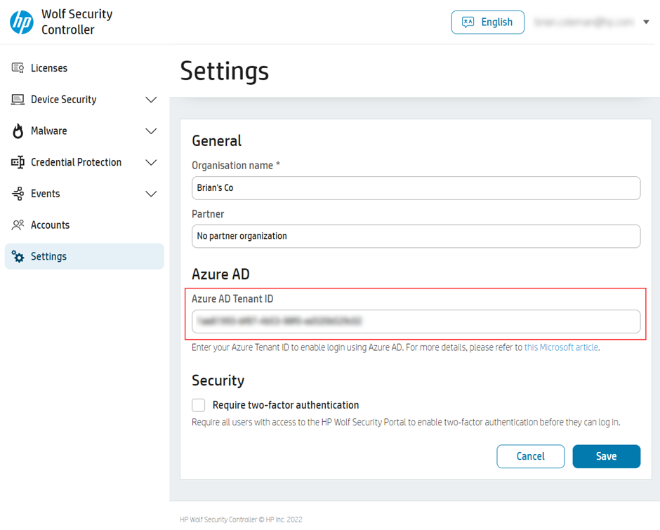Click the Credential Protection icon

(16, 162)
